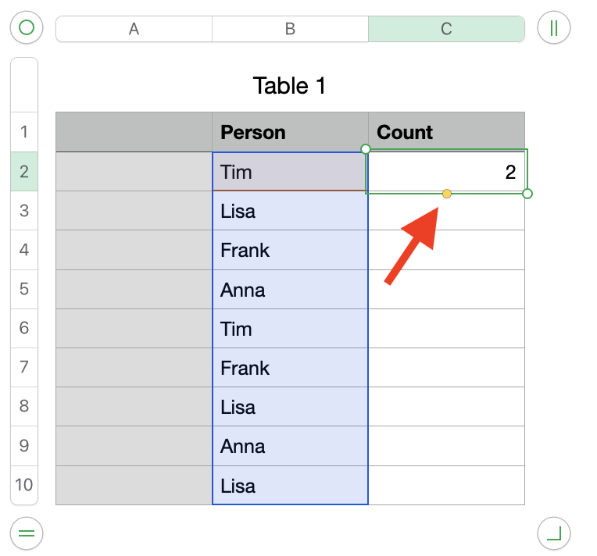Screen dimensions: 597x556
Task: Click the empty Count cell in row 6
Action: 446,329
